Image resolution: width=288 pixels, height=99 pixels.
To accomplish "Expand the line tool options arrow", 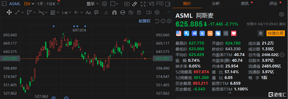I will coord(23,13).
